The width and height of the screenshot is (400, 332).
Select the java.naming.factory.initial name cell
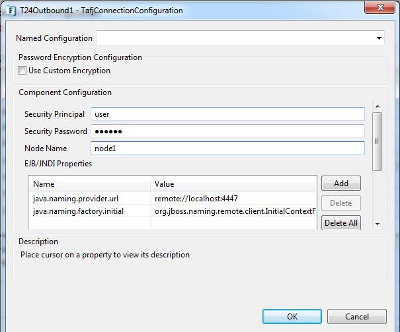coord(89,211)
